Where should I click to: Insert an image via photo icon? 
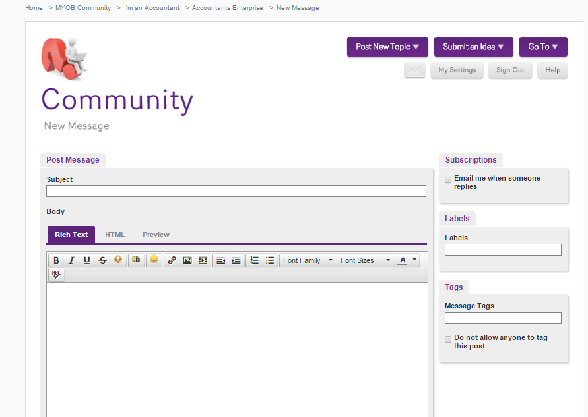[187, 260]
